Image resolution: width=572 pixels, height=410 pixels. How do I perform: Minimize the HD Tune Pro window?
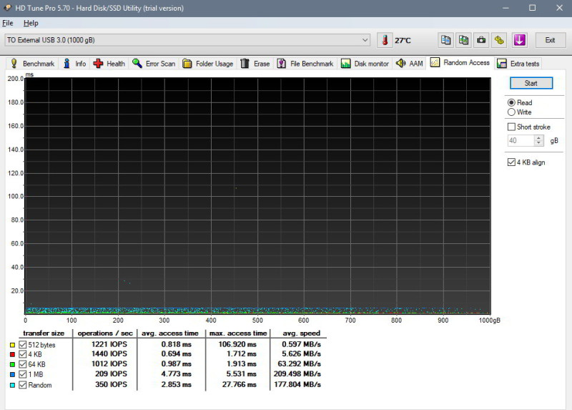[506, 8]
